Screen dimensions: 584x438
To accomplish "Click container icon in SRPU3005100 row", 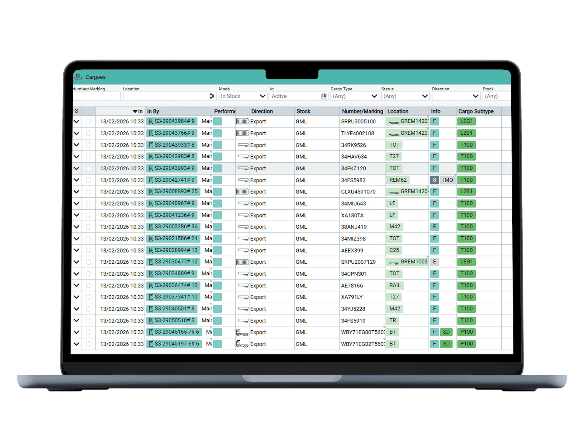I will (x=242, y=121).
